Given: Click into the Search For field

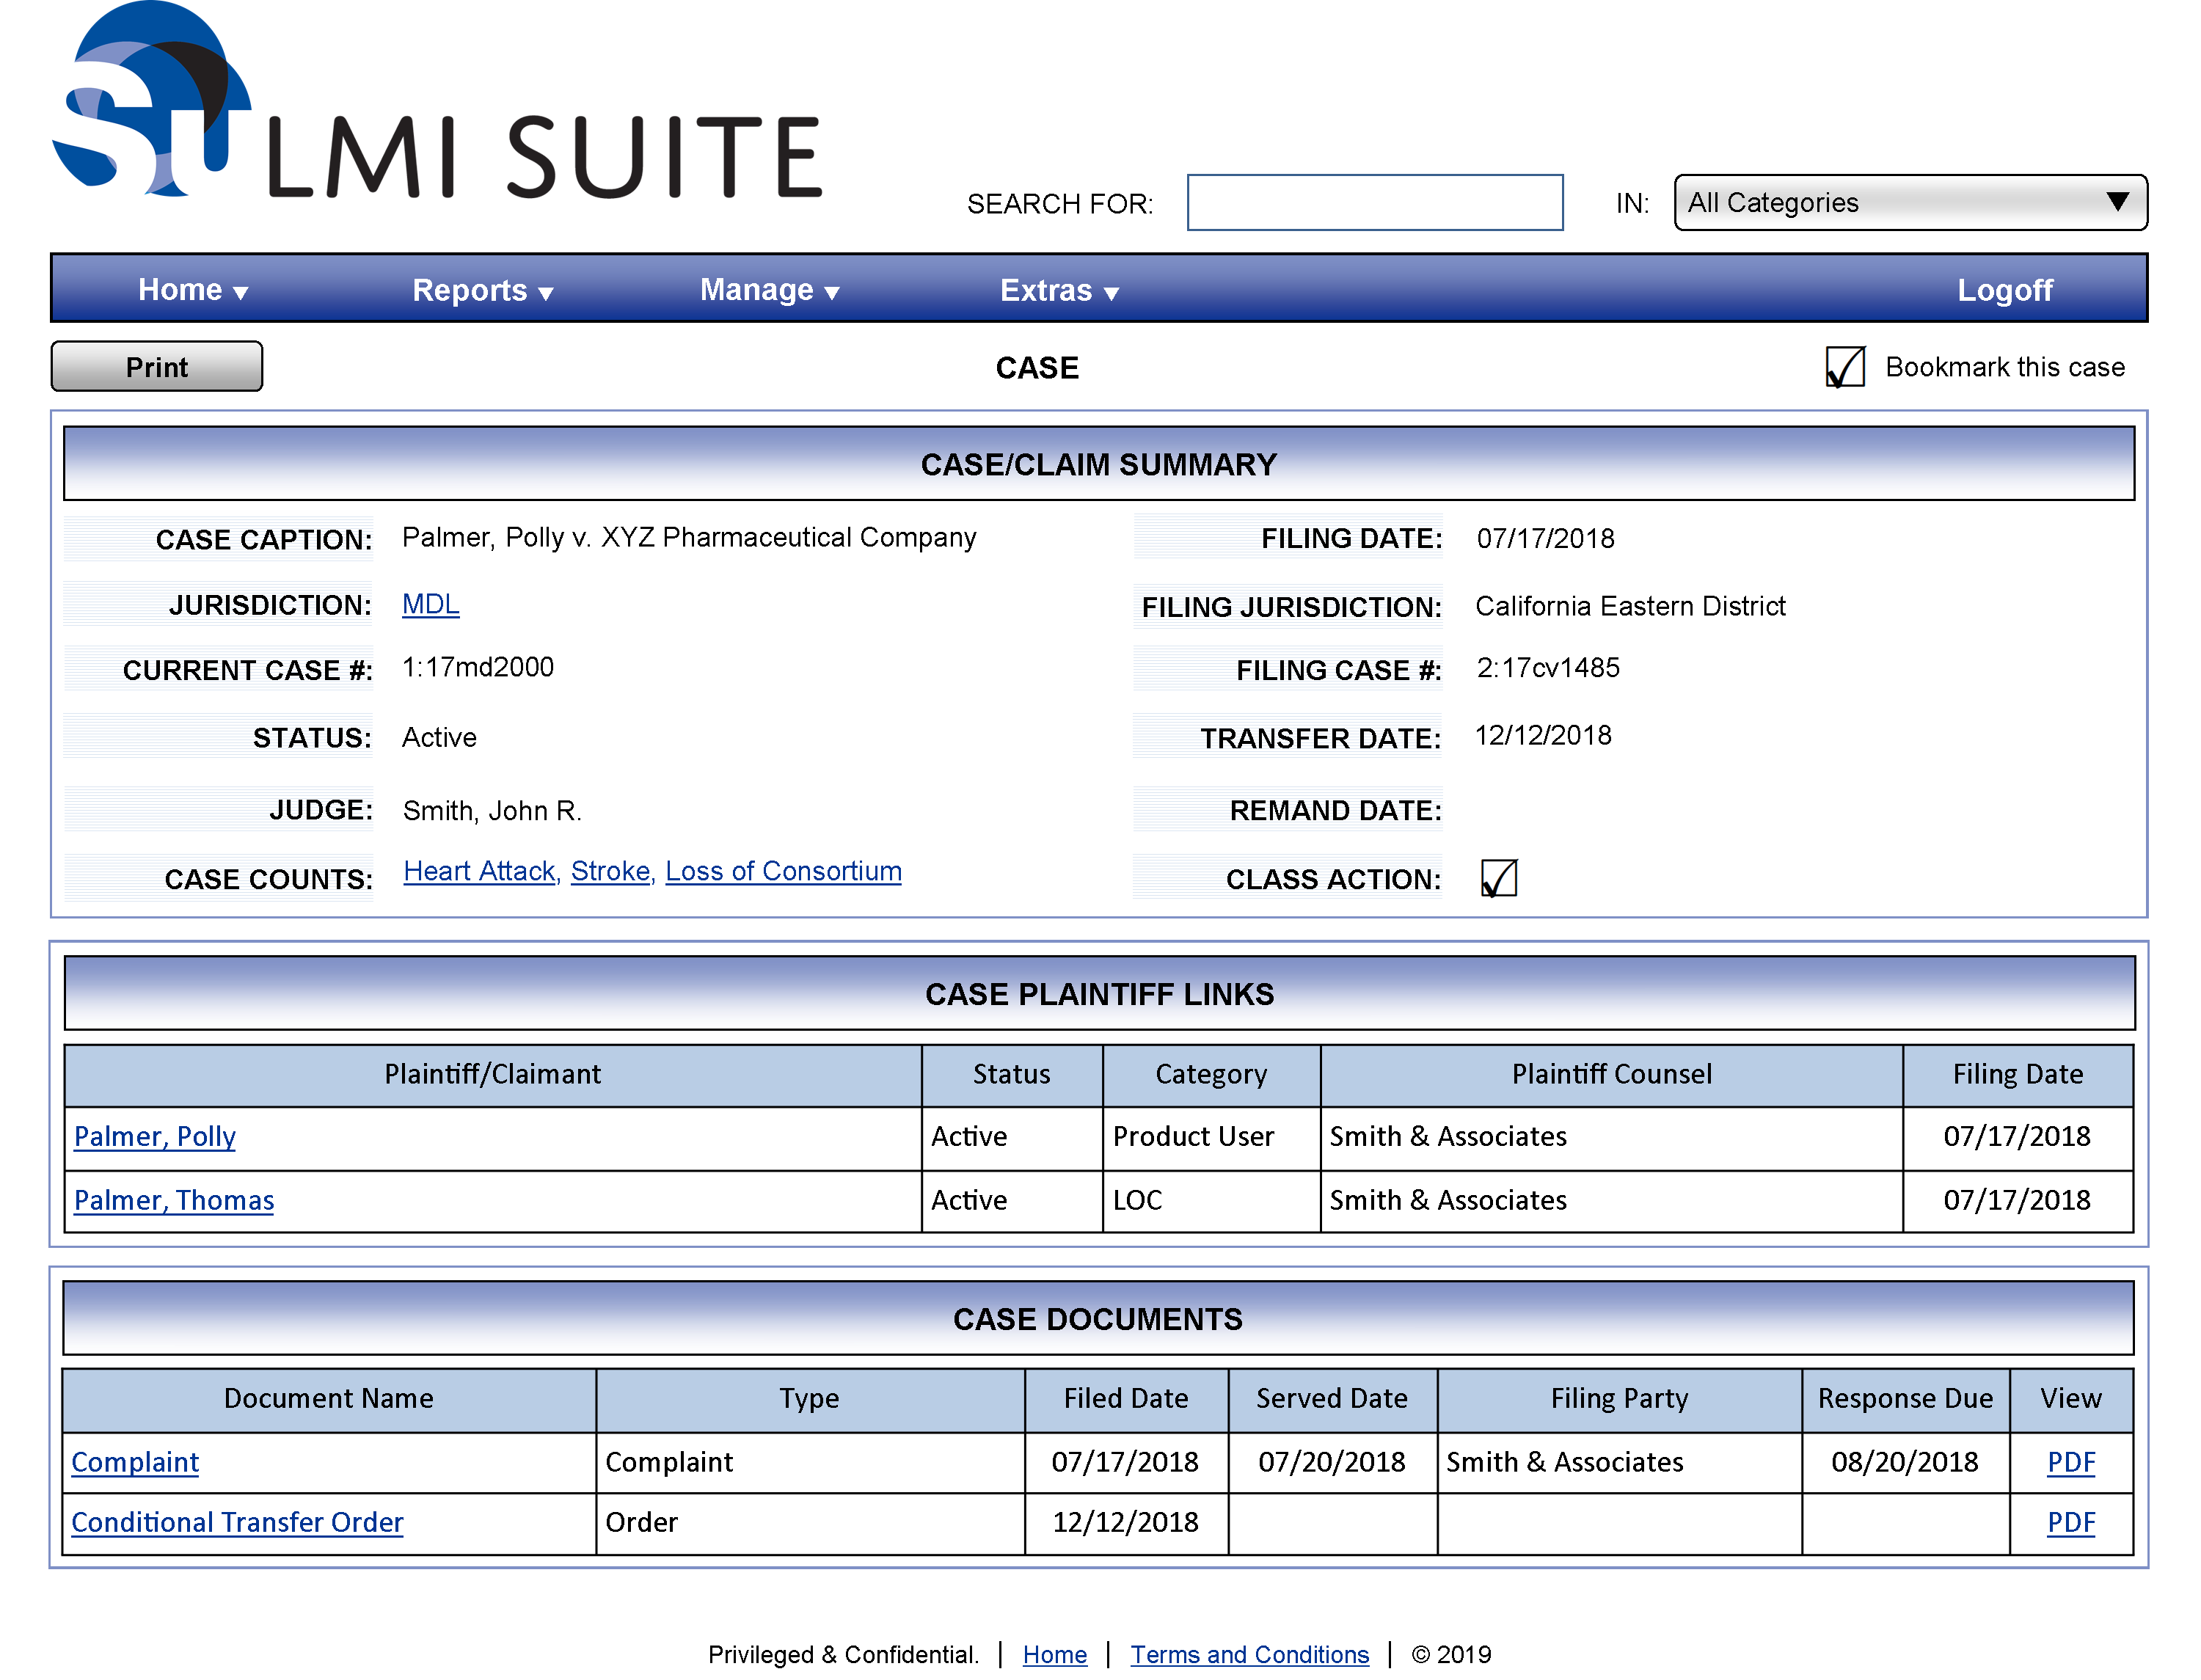Looking at the screenshot, I should pyautogui.click(x=1374, y=203).
